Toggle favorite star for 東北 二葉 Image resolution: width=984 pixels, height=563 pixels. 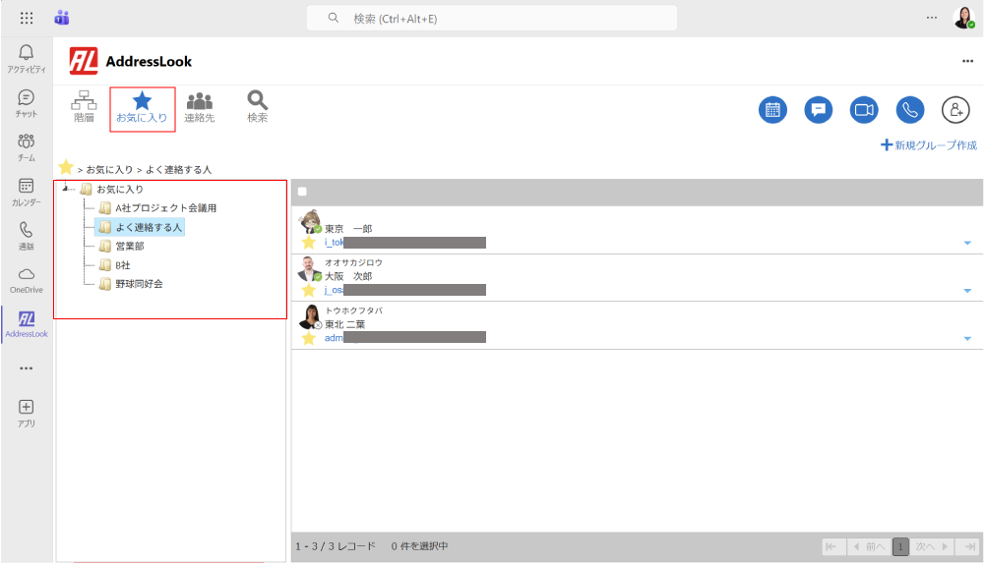click(308, 338)
